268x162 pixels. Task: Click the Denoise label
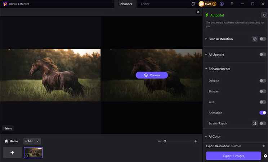pos(214,81)
